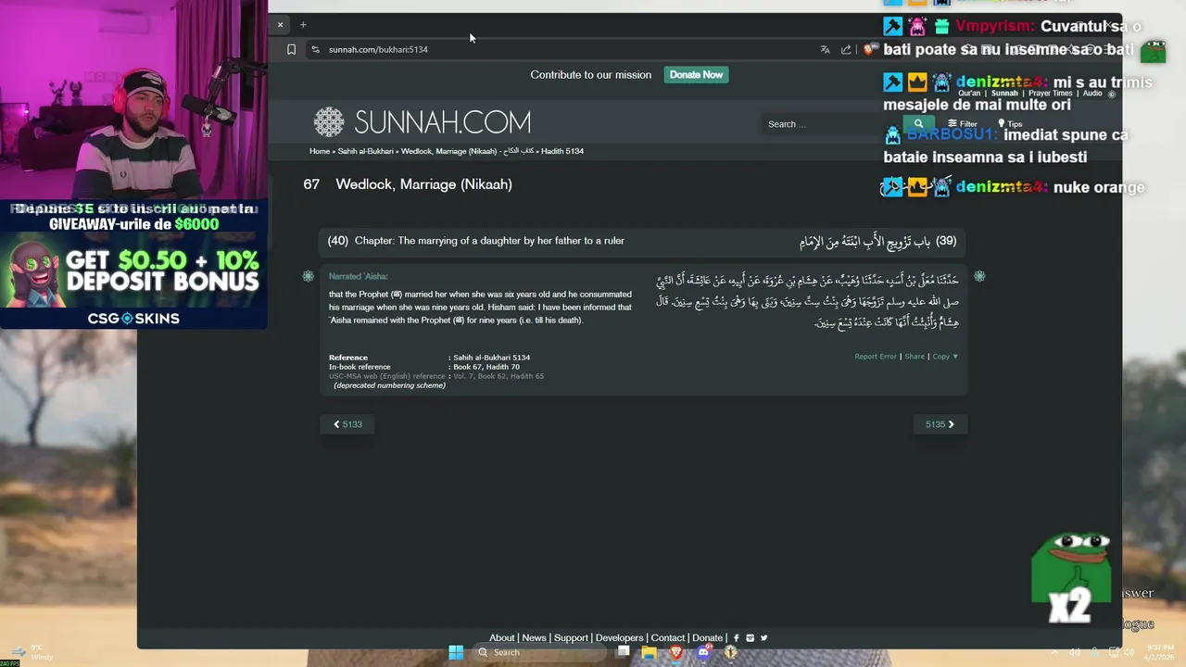Close the current browser tab
The image size is (1186, 667).
point(280,25)
